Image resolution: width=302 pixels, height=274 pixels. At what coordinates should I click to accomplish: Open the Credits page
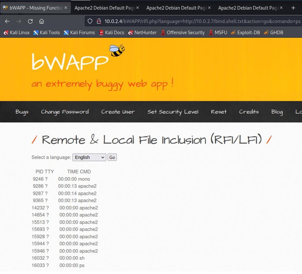(249, 112)
